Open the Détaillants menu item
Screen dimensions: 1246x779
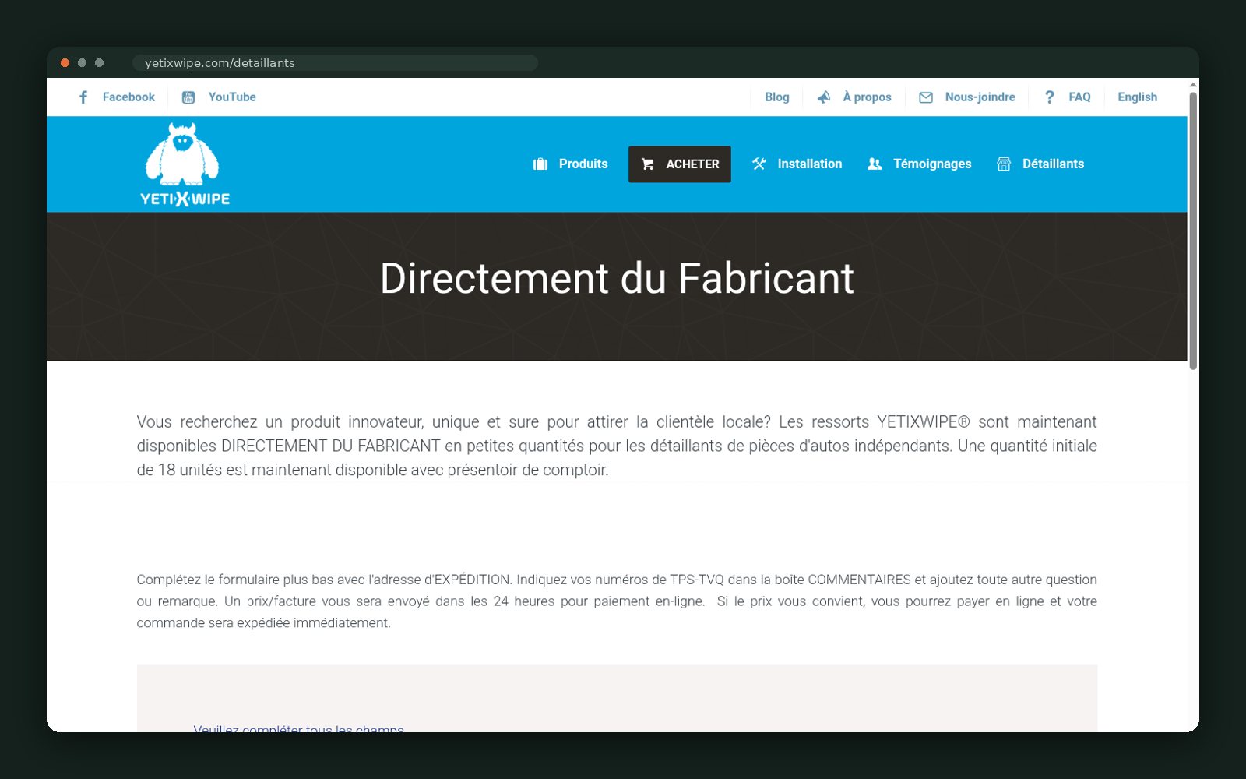[x=1053, y=164]
